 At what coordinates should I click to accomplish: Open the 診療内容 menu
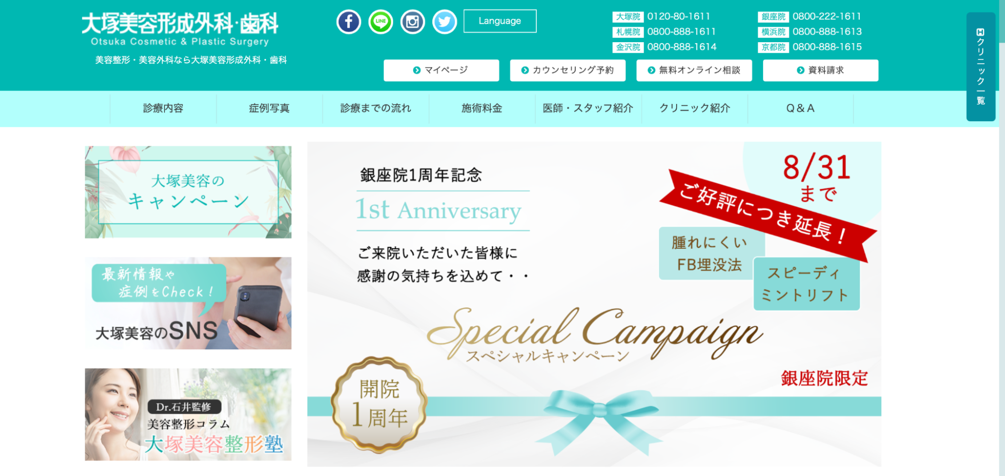(163, 108)
